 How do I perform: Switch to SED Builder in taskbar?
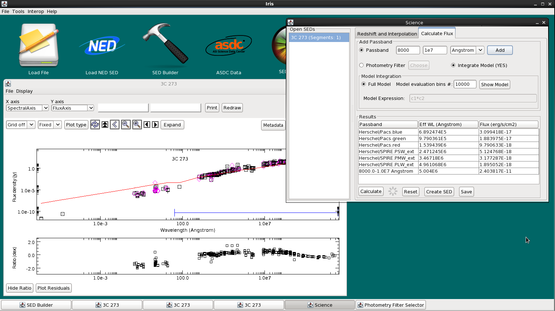(x=36, y=305)
